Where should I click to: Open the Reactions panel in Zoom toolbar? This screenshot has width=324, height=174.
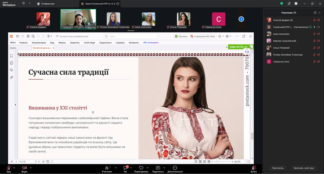(x=141, y=168)
